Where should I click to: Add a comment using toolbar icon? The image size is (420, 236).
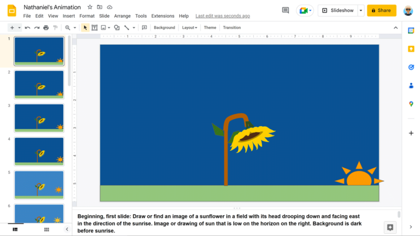tap(144, 27)
